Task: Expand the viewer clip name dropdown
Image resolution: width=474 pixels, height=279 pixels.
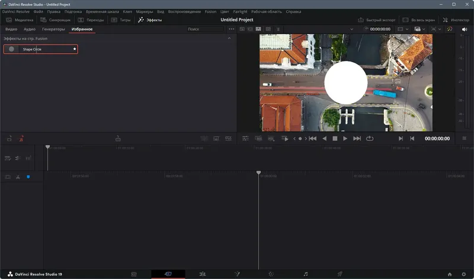Action: point(351,29)
